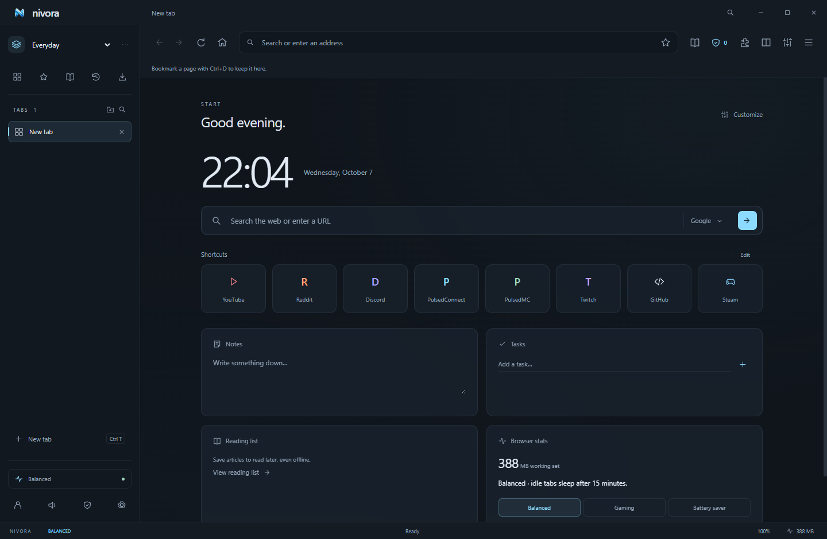Select Balanced mode in Browser stats

tap(539, 507)
